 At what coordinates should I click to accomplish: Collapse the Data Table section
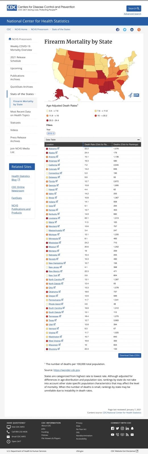[x=138, y=140]
